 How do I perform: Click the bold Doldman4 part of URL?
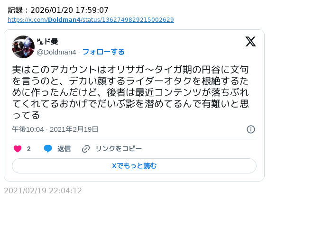[x=64, y=20]
